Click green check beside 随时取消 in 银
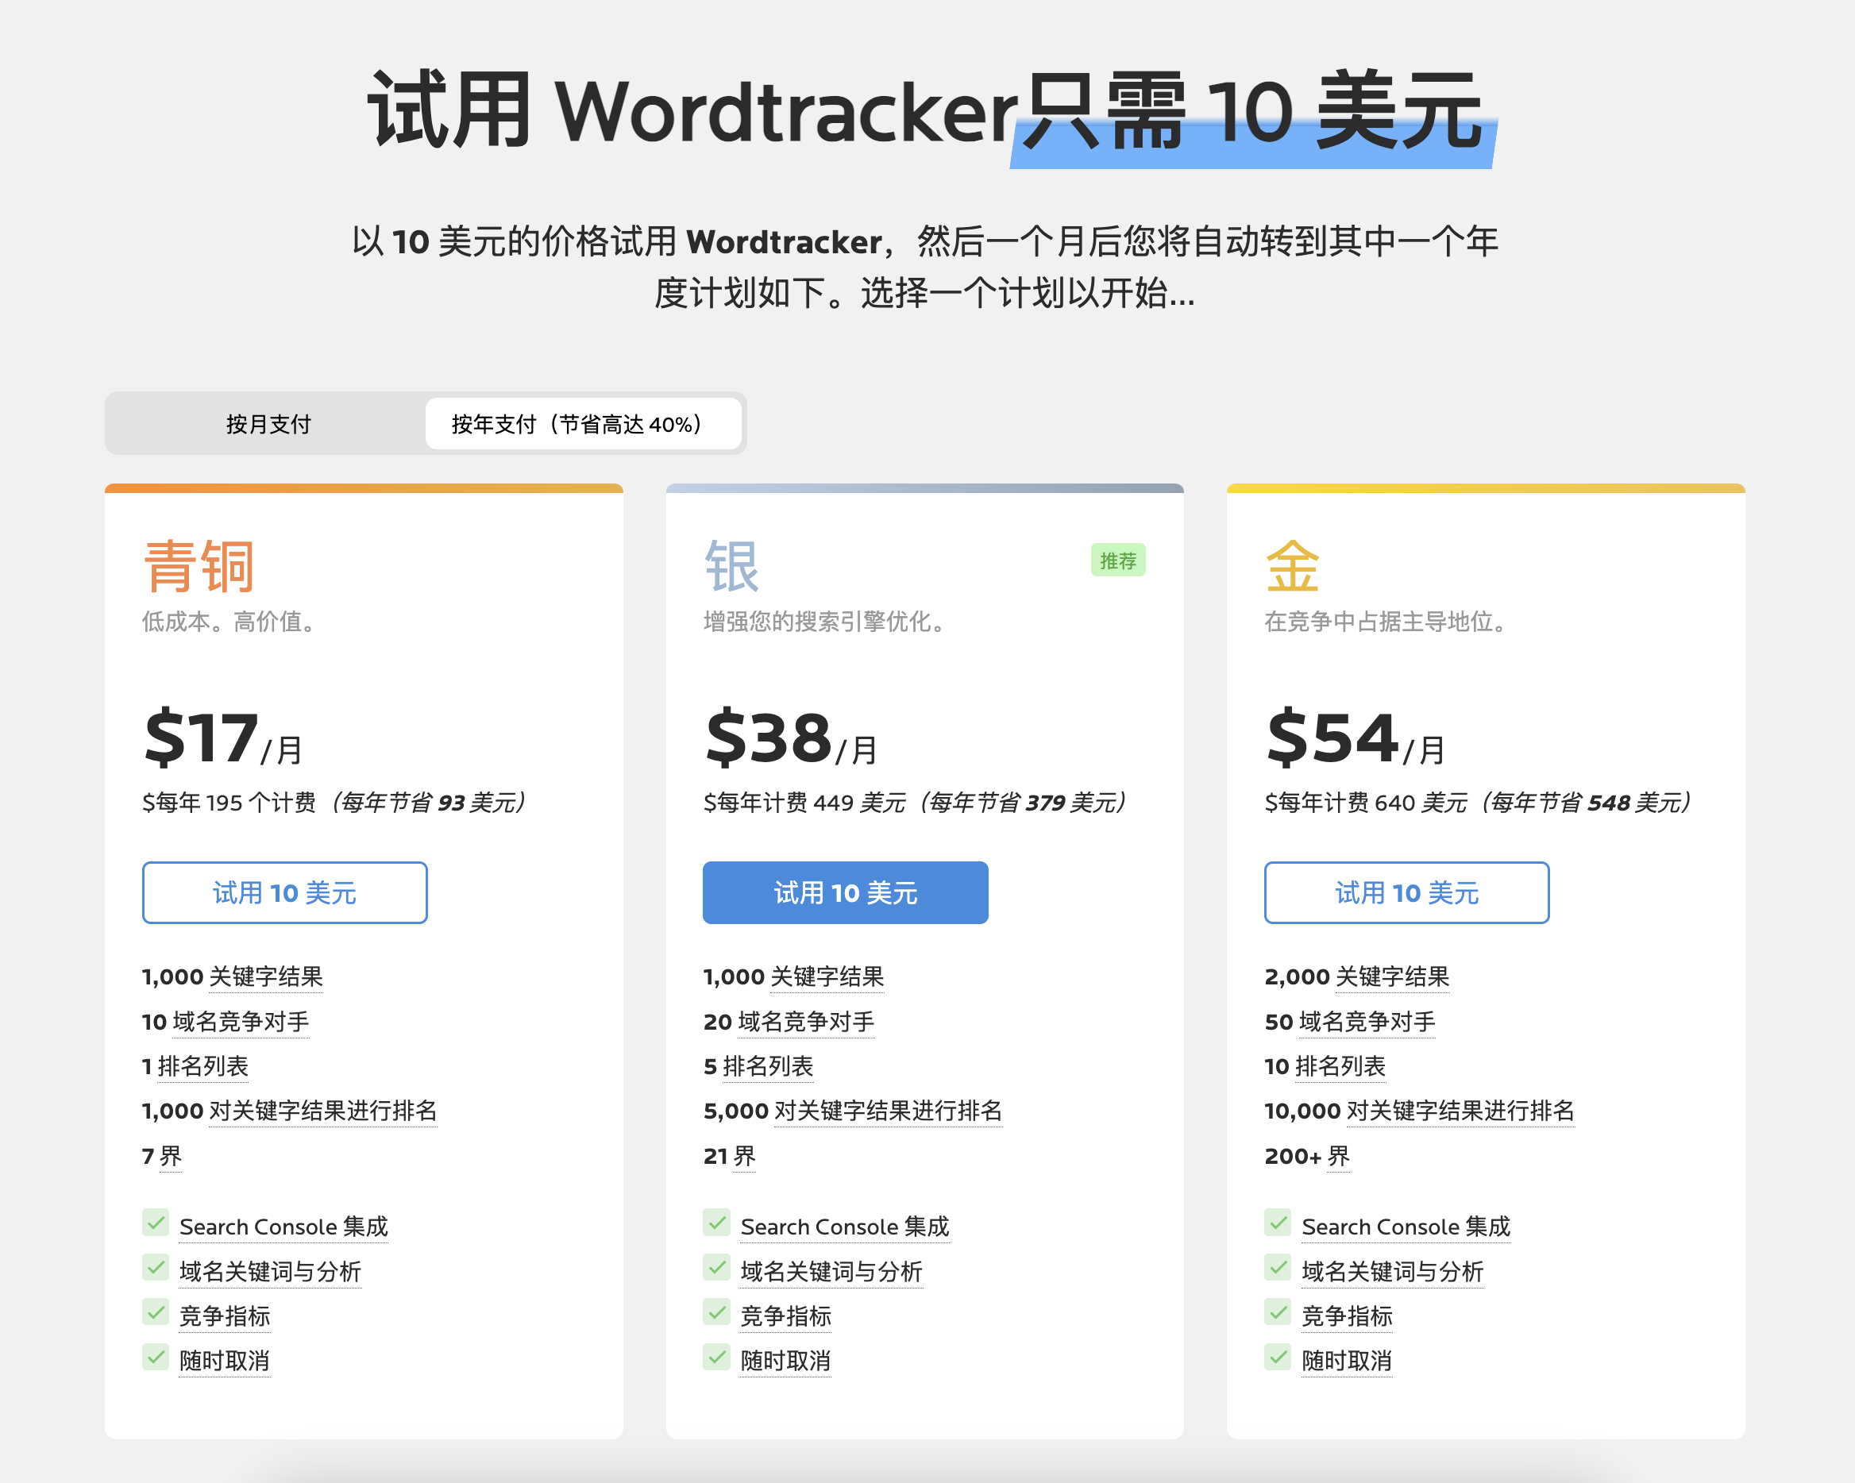The width and height of the screenshot is (1855, 1483). (x=717, y=1357)
